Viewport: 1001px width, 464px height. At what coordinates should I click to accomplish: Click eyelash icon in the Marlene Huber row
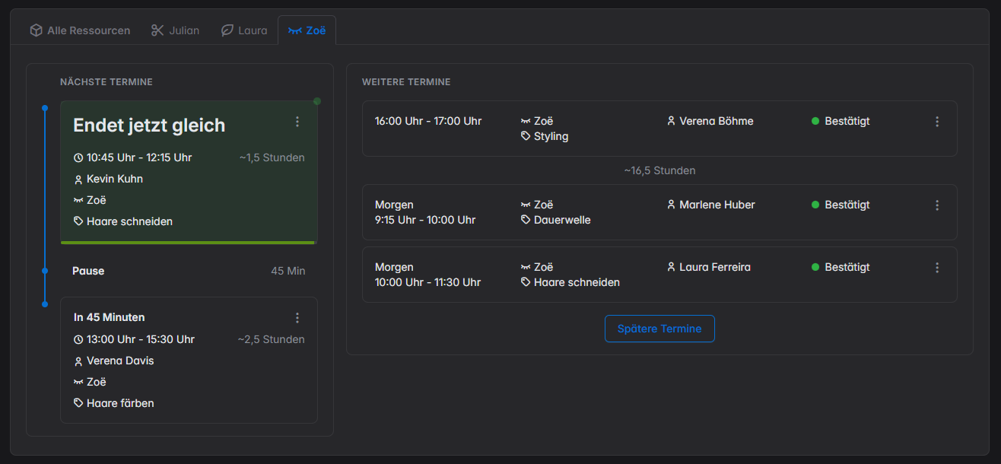tap(526, 205)
